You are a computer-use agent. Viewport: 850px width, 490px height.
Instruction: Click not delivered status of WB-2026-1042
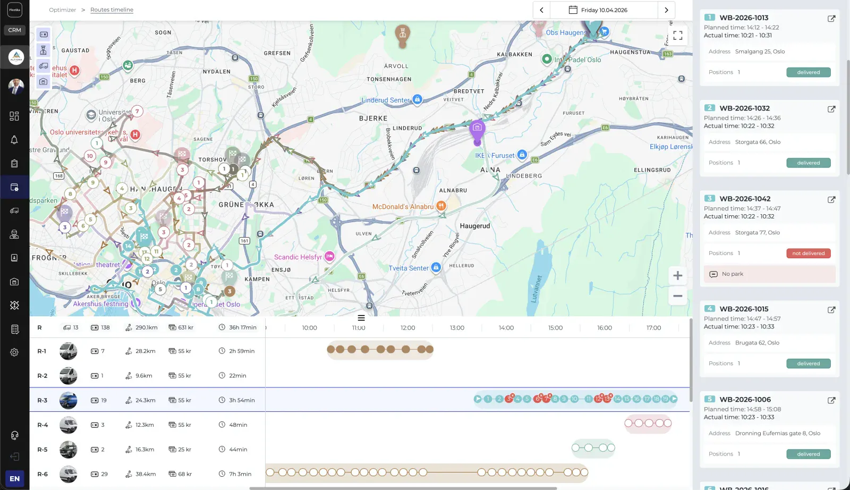(x=808, y=254)
